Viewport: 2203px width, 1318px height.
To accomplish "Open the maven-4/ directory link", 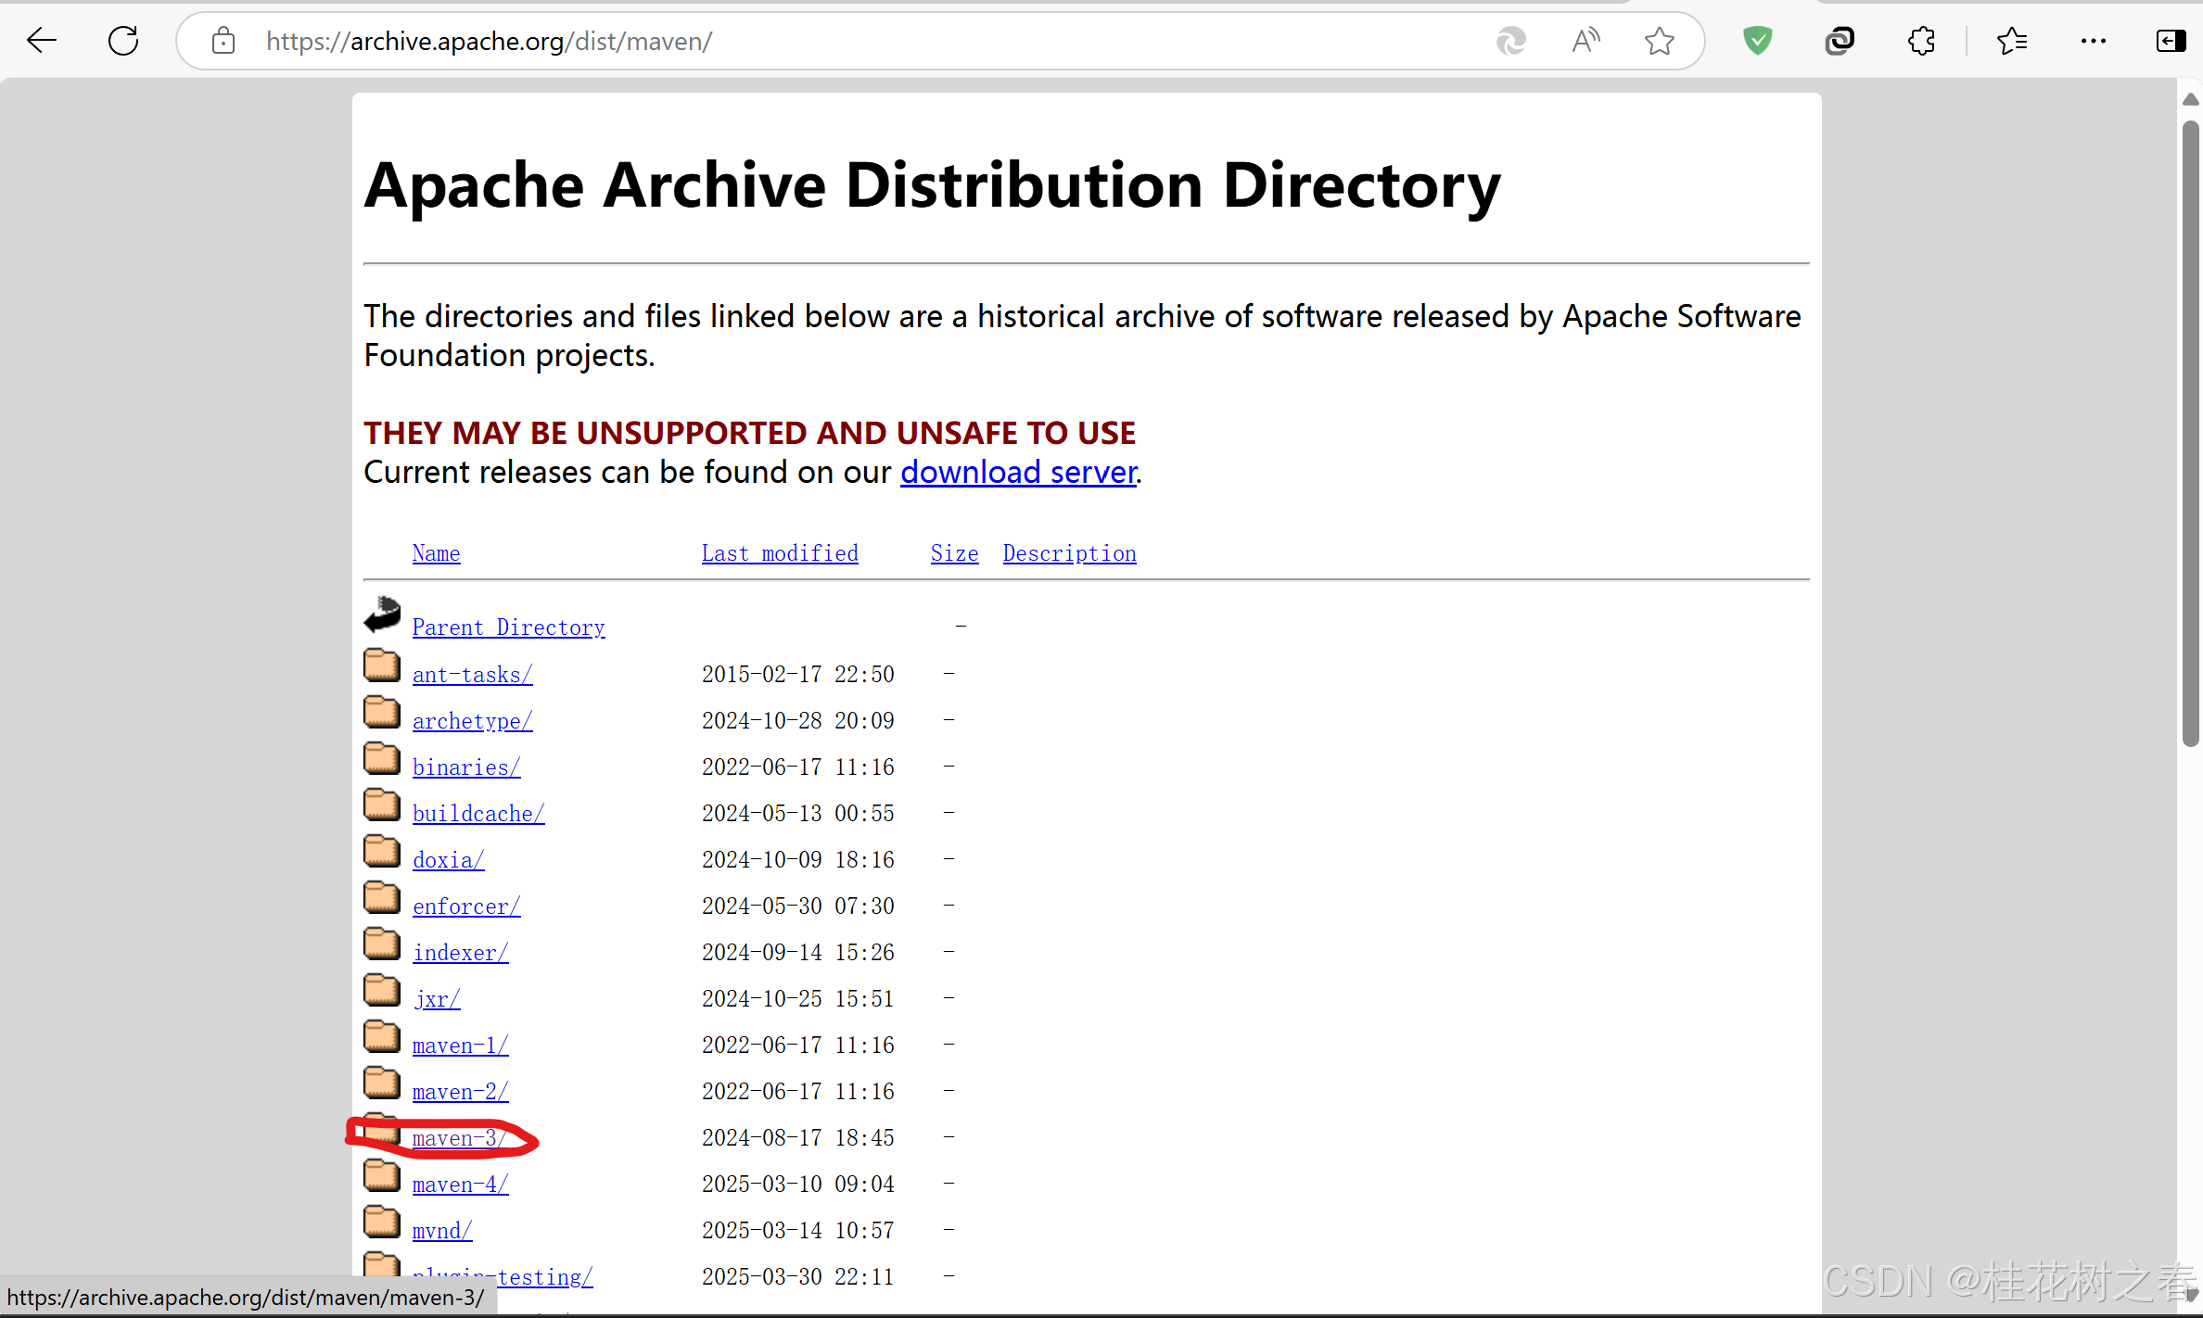I will 460,1185.
